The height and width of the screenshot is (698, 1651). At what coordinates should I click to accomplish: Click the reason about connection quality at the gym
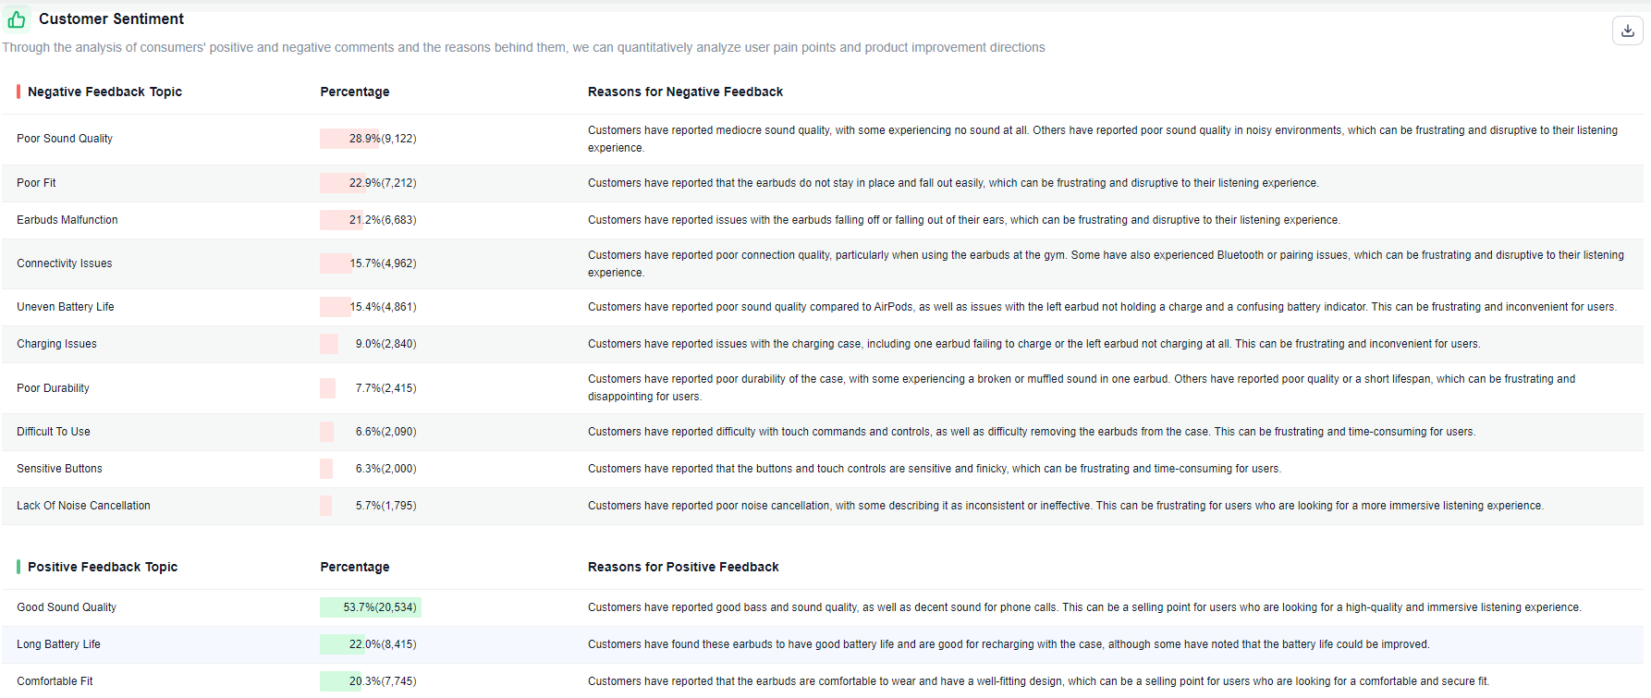(x=1106, y=263)
